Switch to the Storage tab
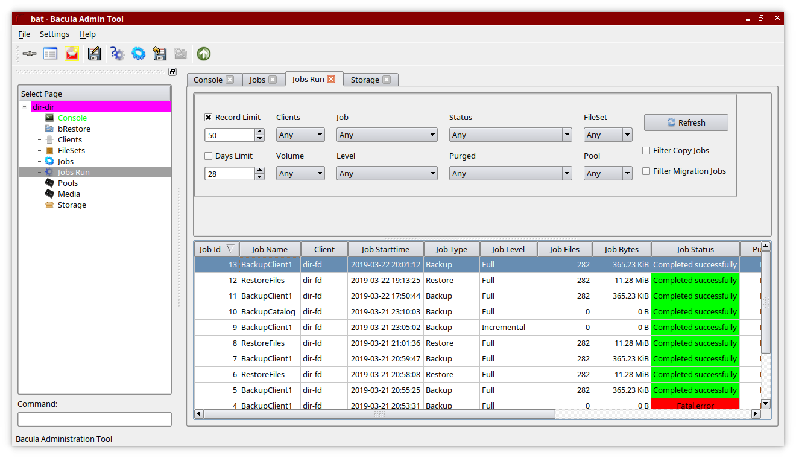This screenshot has height=458, width=796. pyautogui.click(x=365, y=80)
